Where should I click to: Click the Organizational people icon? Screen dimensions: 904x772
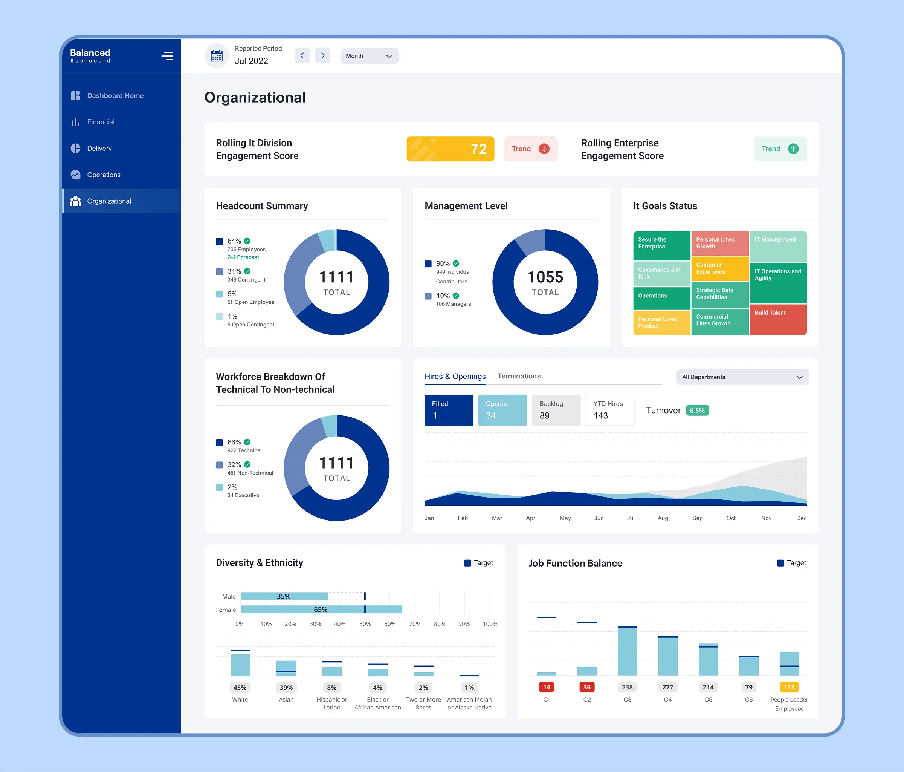tap(75, 201)
